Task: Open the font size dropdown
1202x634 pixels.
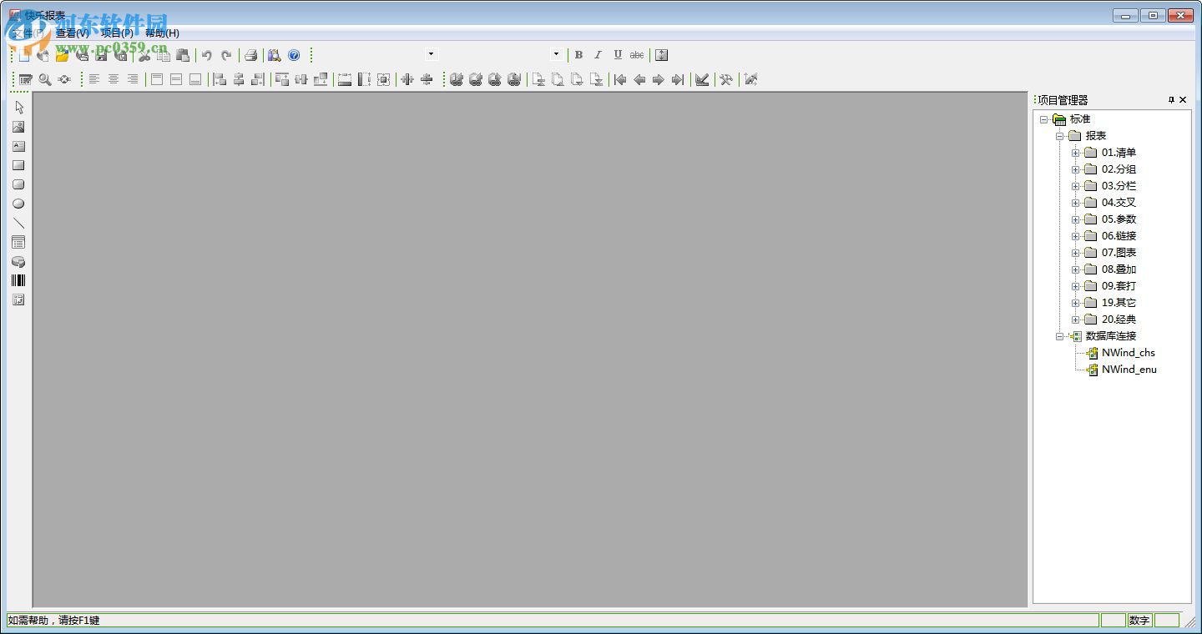Action: [x=556, y=54]
